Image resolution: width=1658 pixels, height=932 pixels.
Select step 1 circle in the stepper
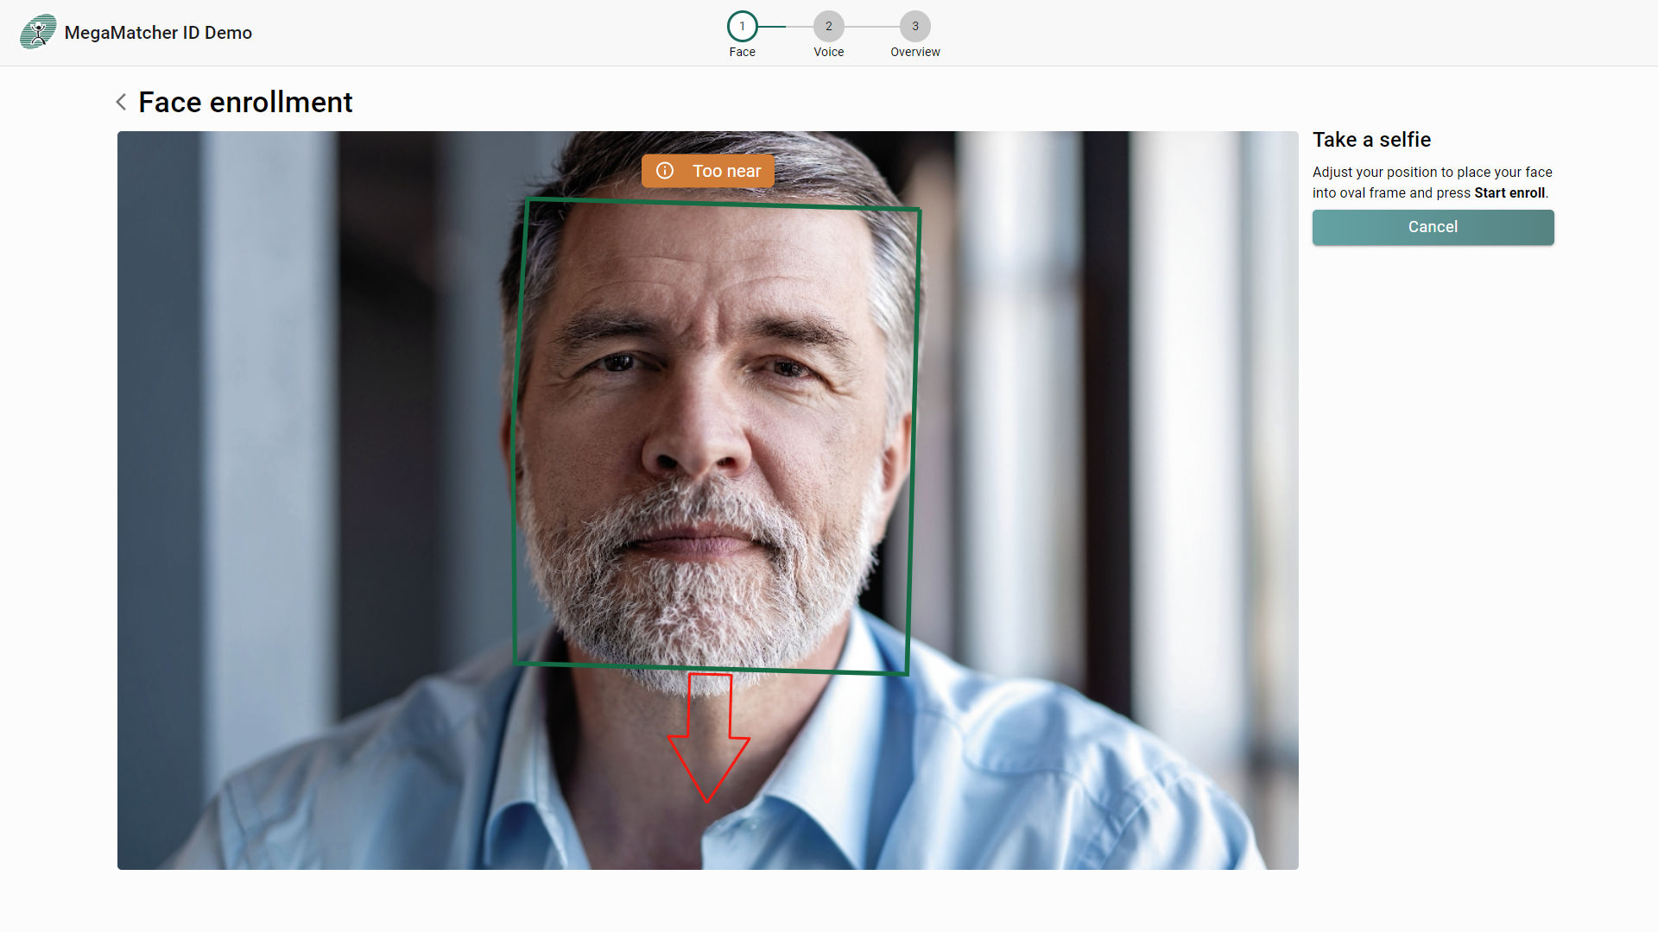pos(742,26)
